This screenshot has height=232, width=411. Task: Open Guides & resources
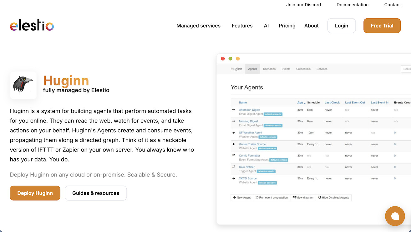[95, 193]
